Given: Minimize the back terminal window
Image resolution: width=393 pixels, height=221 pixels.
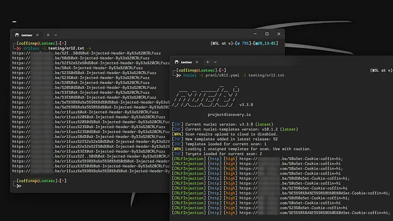Looking at the screenshot, I should (x=255, y=34).
